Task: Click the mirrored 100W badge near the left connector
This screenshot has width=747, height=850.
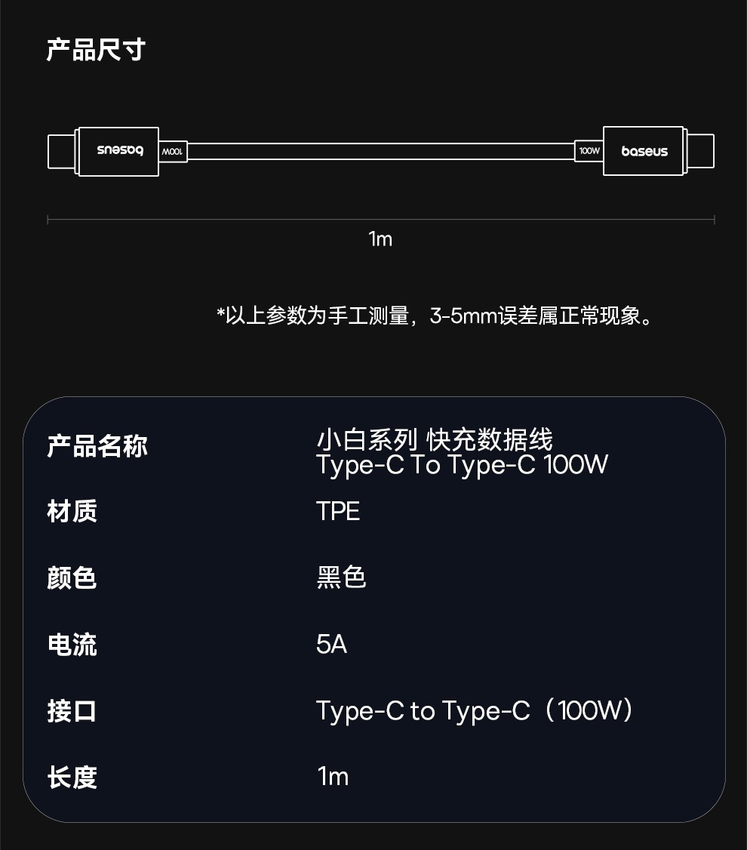Action: (173, 152)
